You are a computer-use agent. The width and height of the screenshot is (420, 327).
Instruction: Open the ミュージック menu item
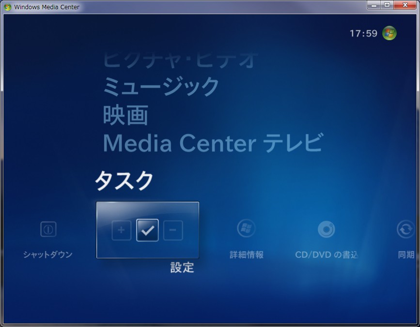click(x=161, y=86)
